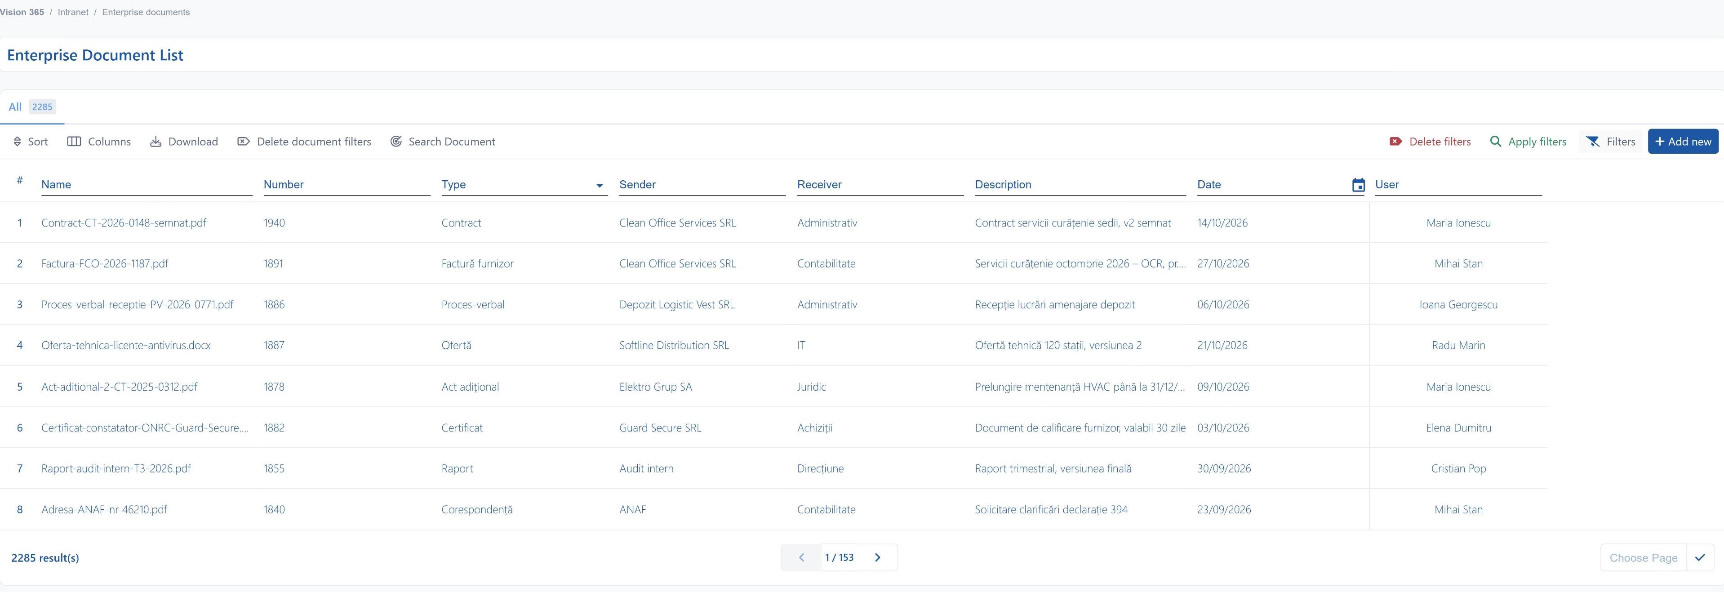The width and height of the screenshot is (1724, 592).
Task: Click Apply filters with magnifier icon
Action: [x=1528, y=141]
